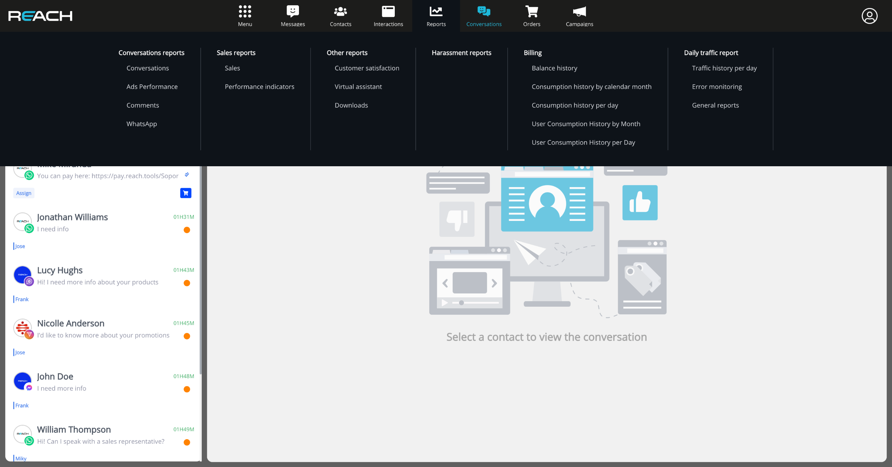Click the Interactions window icon

point(388,12)
